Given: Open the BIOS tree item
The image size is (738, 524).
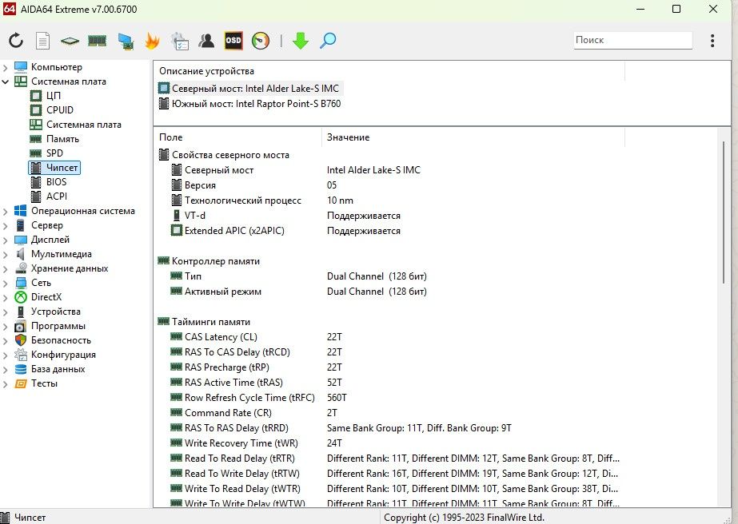Looking at the screenshot, I should (57, 182).
